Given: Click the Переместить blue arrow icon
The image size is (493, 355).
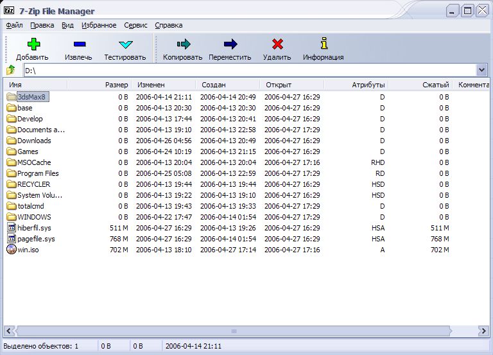Looking at the screenshot, I should pyautogui.click(x=230, y=44).
